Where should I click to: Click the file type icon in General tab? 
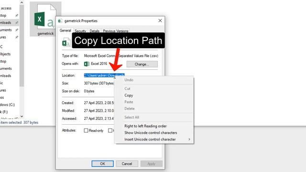click(x=66, y=43)
